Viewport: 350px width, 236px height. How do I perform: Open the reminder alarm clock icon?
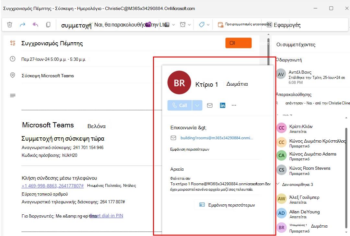coord(183,25)
